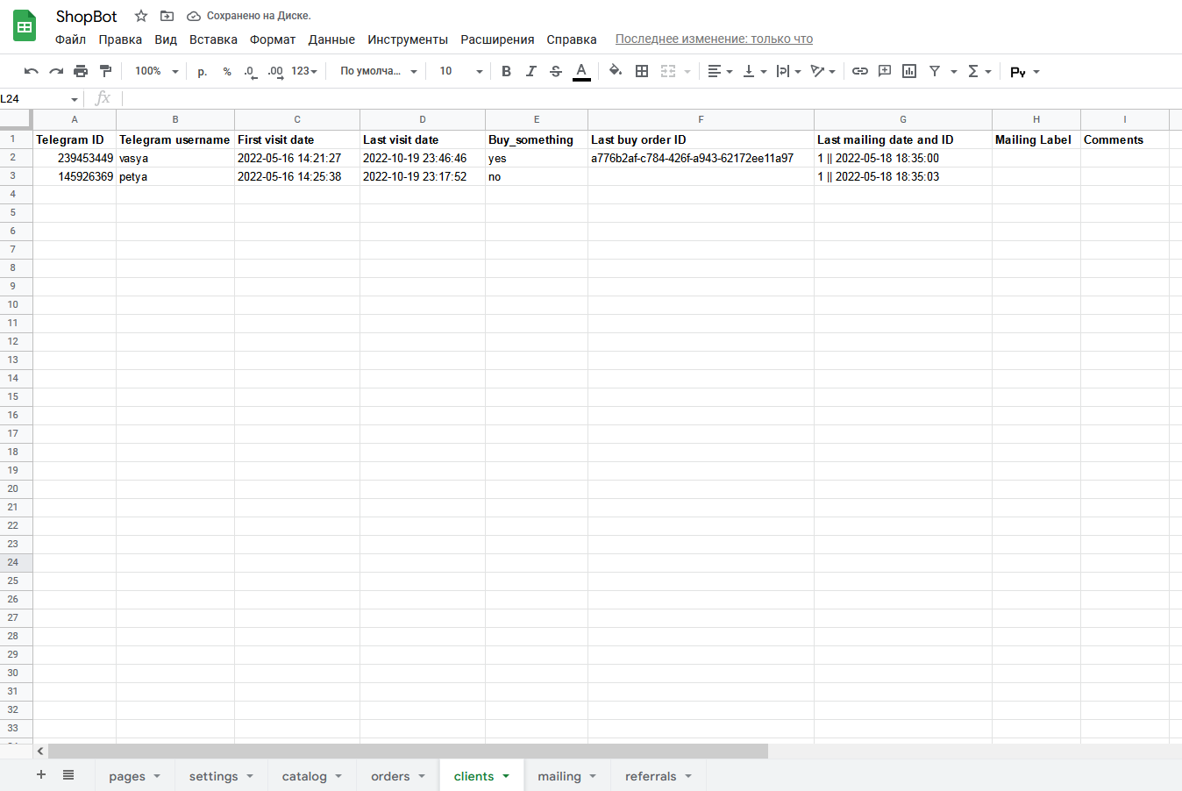Screen dimensions: 1182x791
Task: Star the ShopBot document
Action: [141, 16]
